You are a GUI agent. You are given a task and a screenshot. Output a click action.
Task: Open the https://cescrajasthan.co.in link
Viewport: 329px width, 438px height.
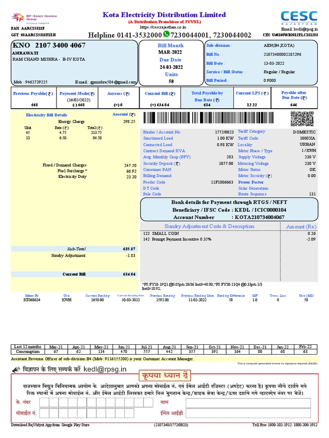[x=163, y=27]
